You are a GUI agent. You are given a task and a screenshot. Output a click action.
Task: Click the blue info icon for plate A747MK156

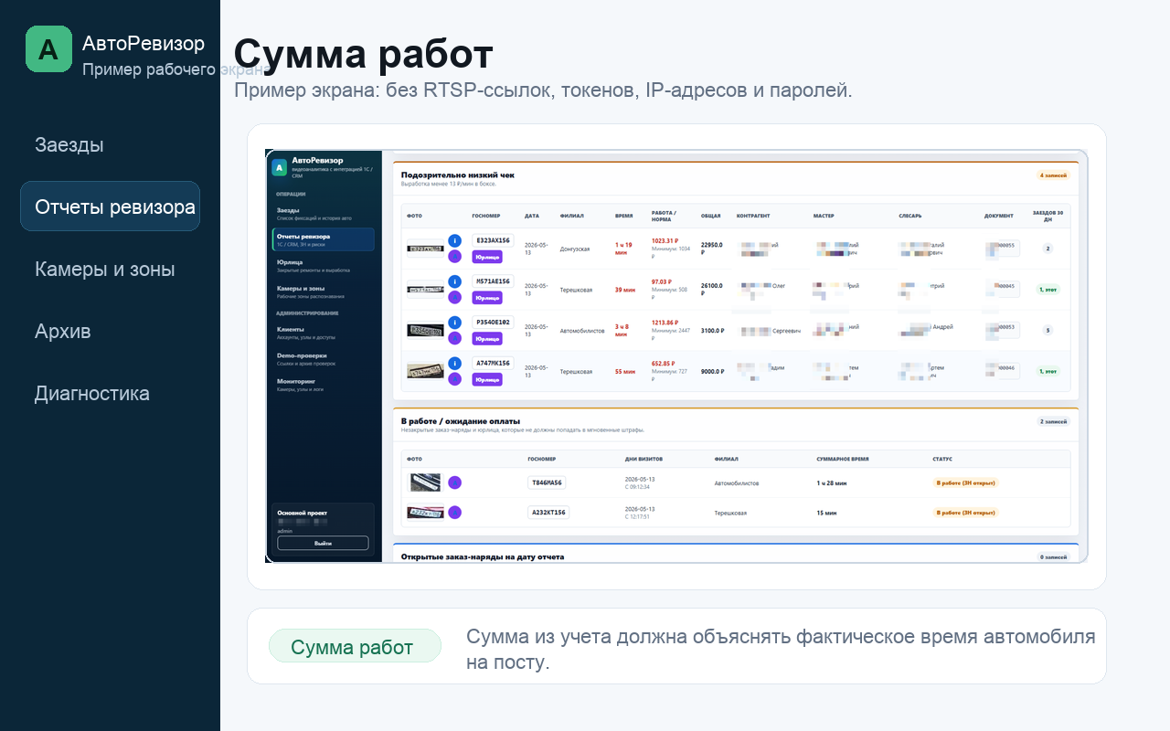click(454, 364)
